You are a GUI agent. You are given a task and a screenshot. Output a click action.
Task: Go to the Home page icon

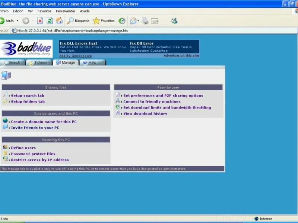(59, 21)
